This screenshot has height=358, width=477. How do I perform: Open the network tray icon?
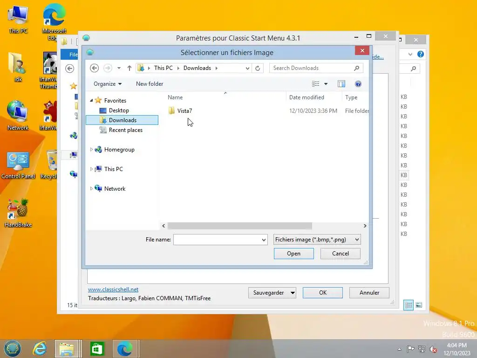(x=422, y=349)
